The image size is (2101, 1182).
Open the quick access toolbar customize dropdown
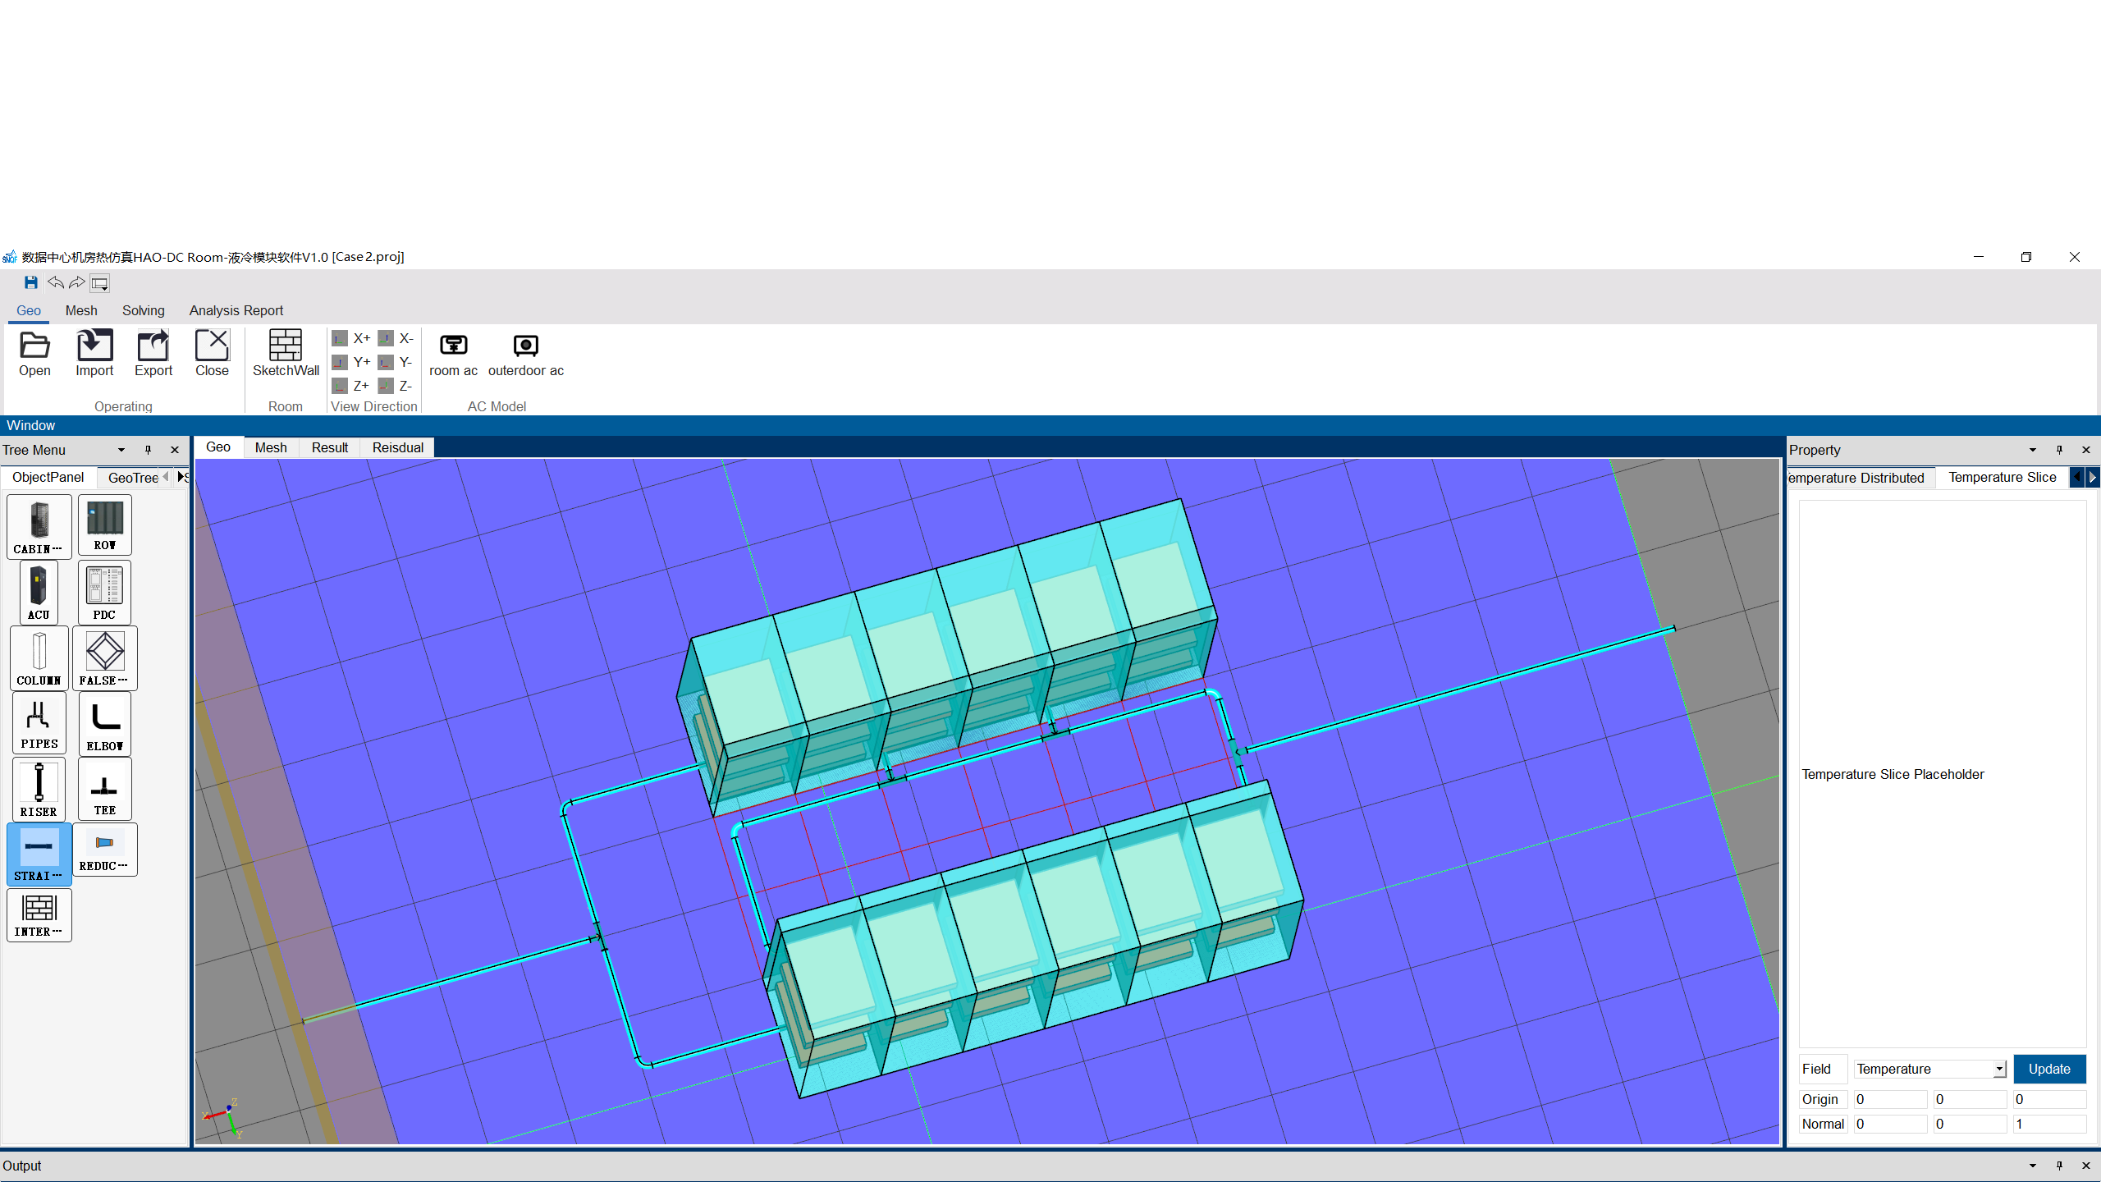click(100, 283)
